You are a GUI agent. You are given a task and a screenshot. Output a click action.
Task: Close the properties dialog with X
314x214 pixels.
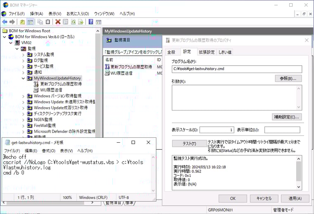point(307,40)
